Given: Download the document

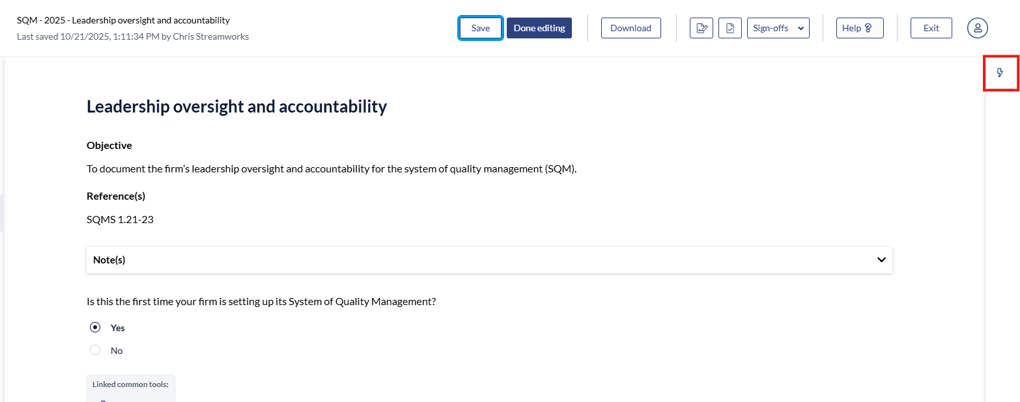Looking at the screenshot, I should point(630,28).
